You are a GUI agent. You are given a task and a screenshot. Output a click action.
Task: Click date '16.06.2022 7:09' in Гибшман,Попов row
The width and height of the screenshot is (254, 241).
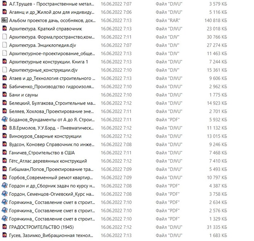pyautogui.click(x=116, y=169)
